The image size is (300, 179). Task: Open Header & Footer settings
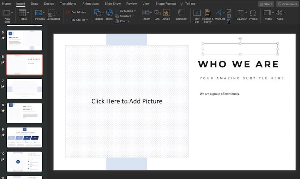tap(208, 13)
